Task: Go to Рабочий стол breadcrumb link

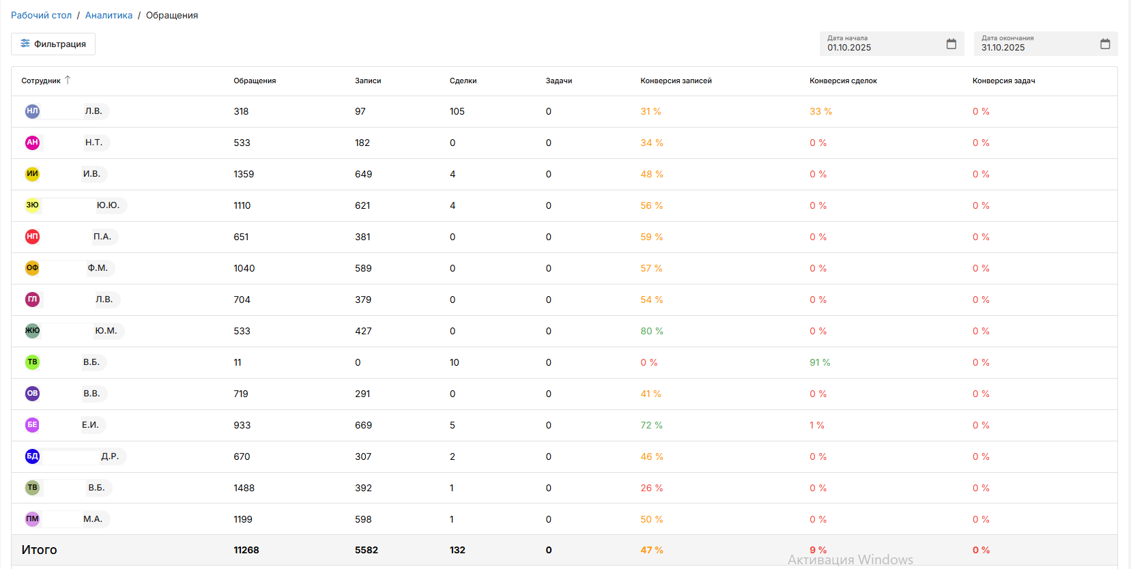Action: pos(41,15)
